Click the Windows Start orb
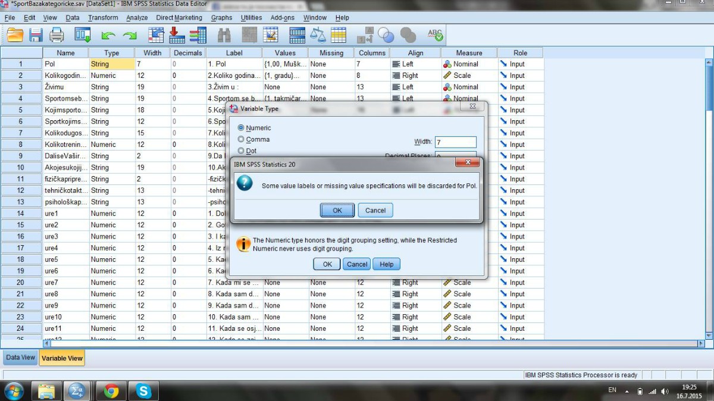Screen dimensions: 714x401 [14, 391]
